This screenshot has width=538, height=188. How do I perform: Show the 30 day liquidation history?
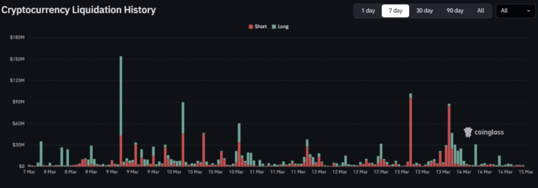[x=424, y=11]
